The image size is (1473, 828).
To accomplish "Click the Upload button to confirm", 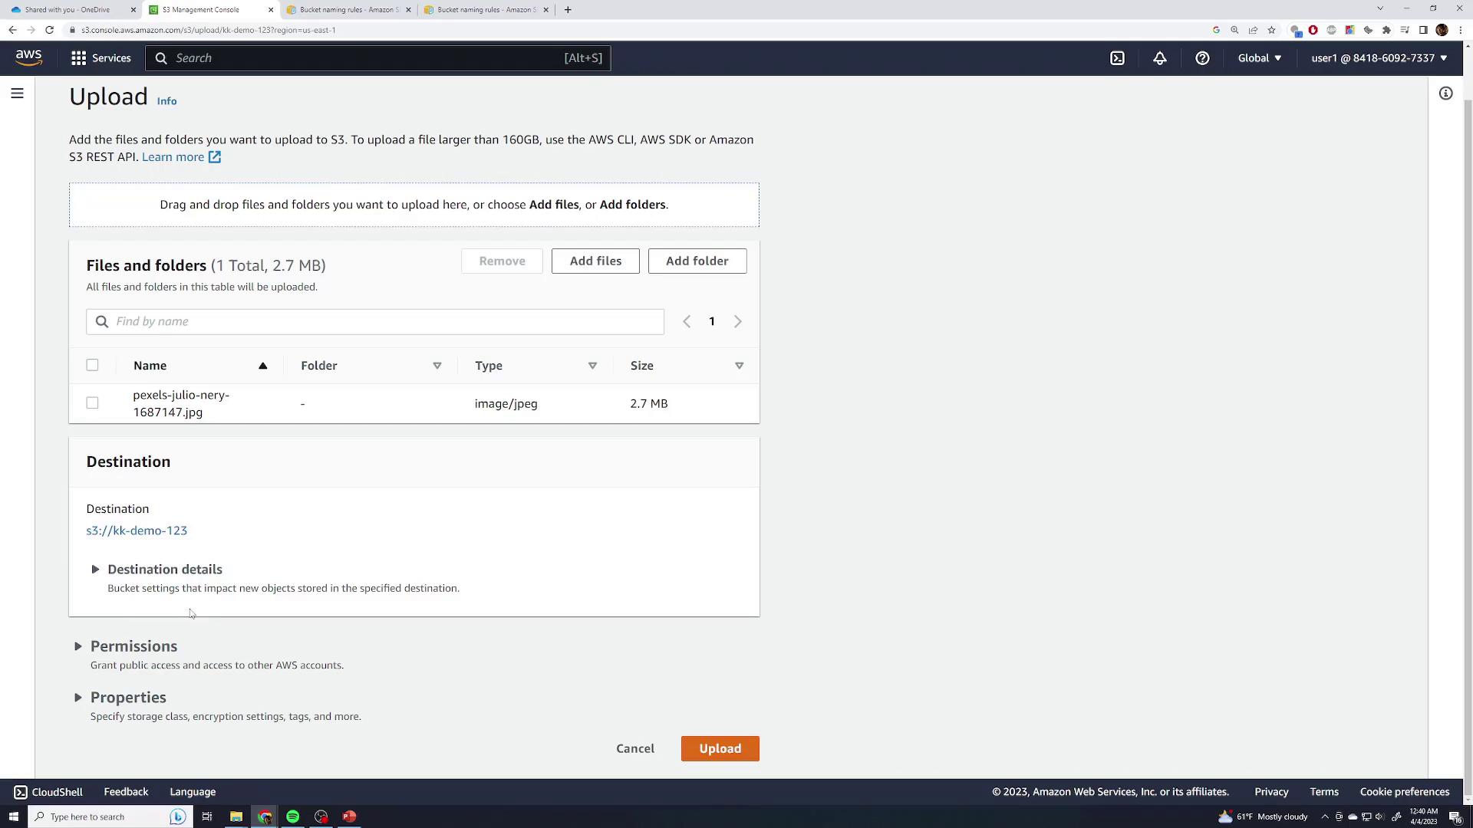I will click(720, 748).
